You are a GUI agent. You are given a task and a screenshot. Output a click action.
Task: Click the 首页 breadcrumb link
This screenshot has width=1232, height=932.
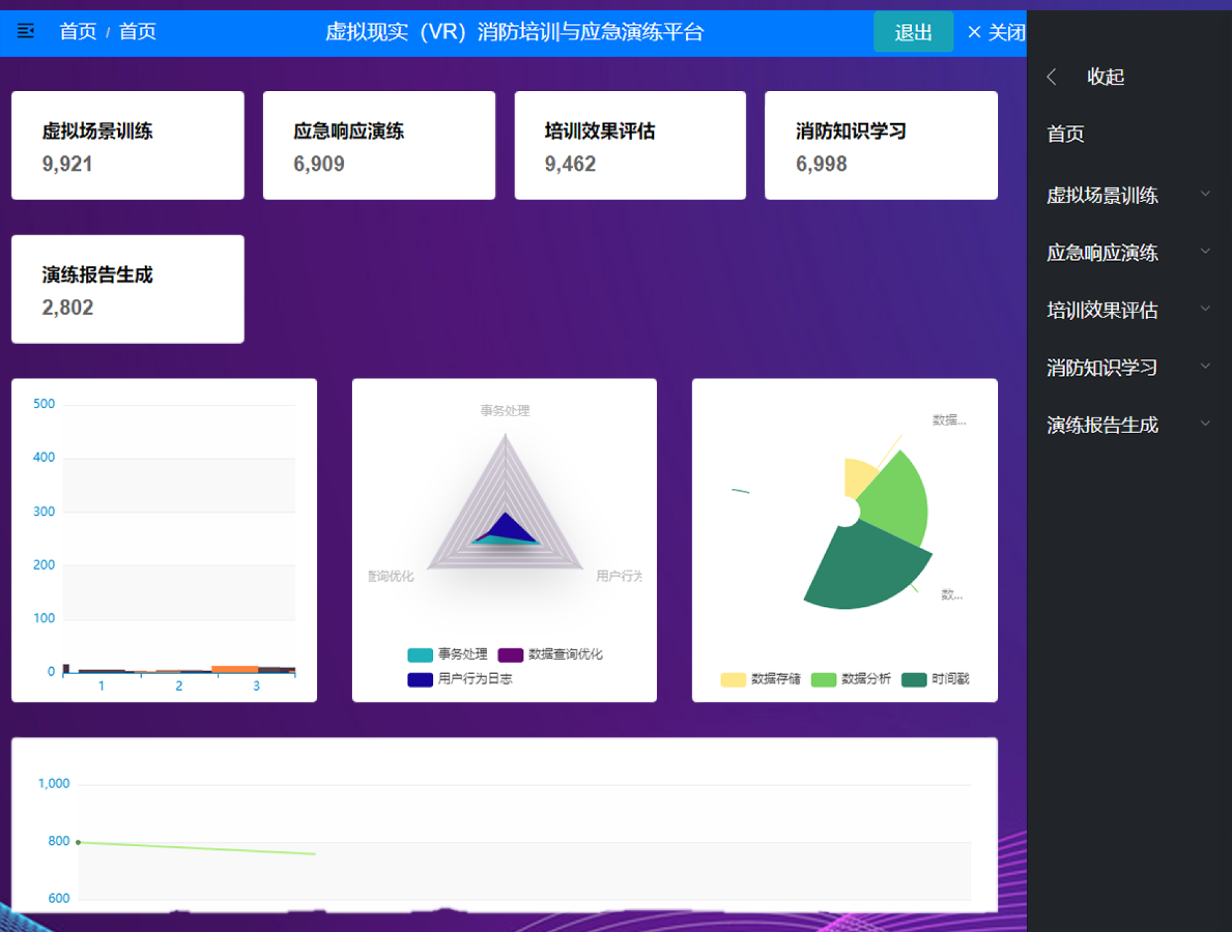(78, 31)
